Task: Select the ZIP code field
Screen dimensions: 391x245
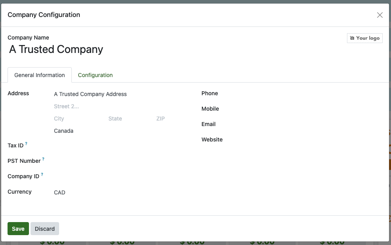Action: point(171,119)
